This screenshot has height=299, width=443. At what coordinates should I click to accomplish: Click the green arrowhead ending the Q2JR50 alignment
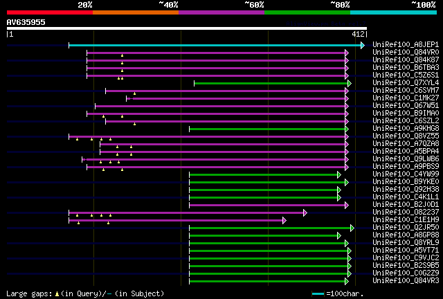[352, 228]
